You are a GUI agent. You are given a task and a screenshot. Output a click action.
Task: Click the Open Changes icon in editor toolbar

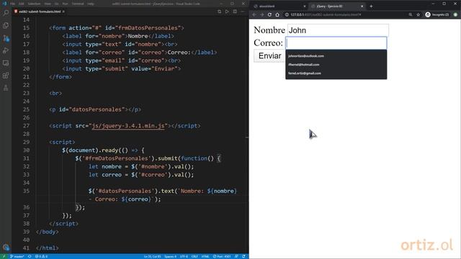219,12
